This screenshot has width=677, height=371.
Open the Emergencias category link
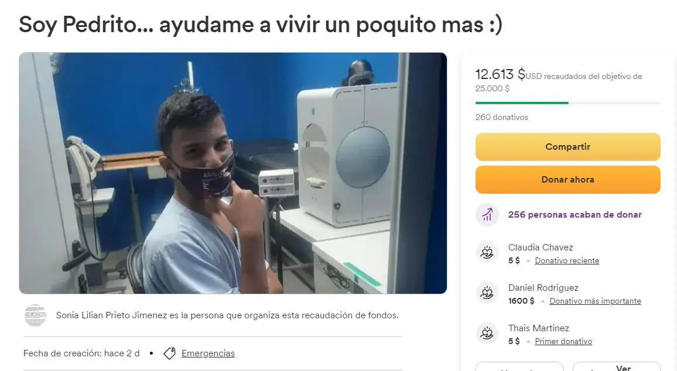[208, 353]
